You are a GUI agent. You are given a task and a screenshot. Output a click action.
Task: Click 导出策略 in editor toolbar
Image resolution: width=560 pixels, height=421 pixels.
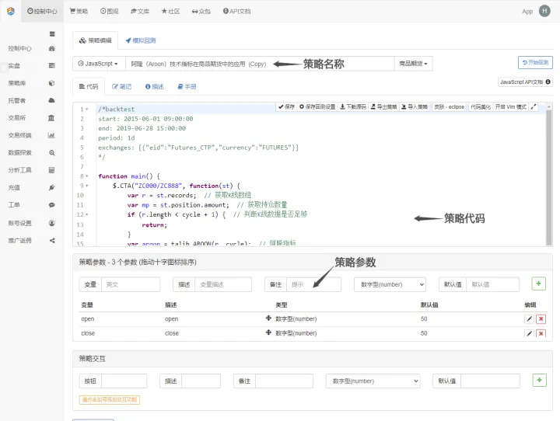(384, 106)
